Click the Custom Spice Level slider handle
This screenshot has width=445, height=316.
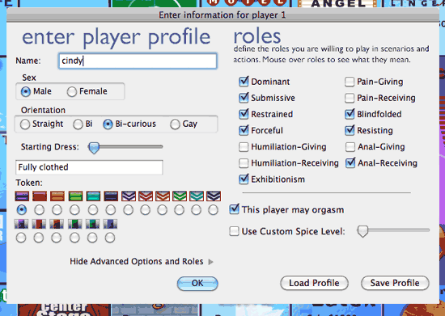(362, 231)
